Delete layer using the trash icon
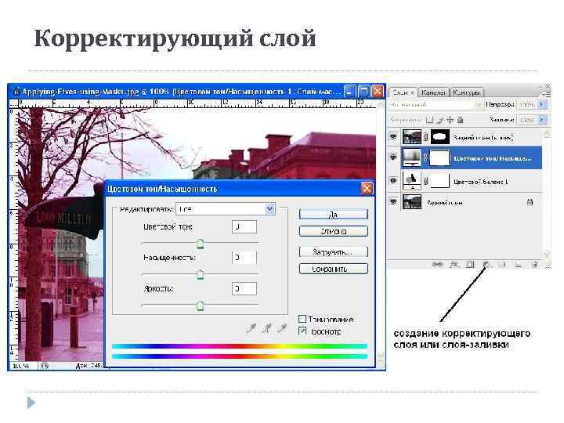Screen dimensions: 564x423 (534, 265)
